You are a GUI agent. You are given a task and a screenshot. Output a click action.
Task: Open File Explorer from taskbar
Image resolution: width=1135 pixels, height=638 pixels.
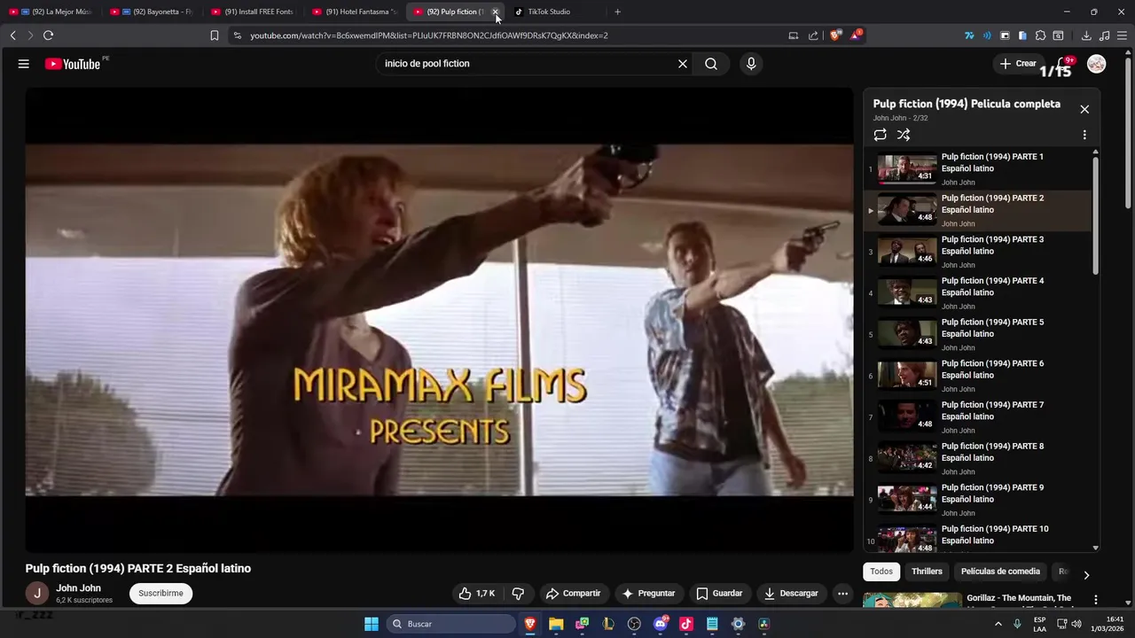(x=556, y=624)
